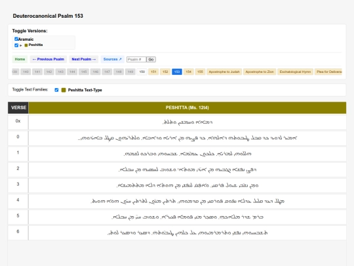Jump to Psalm 140

click(x=26, y=72)
